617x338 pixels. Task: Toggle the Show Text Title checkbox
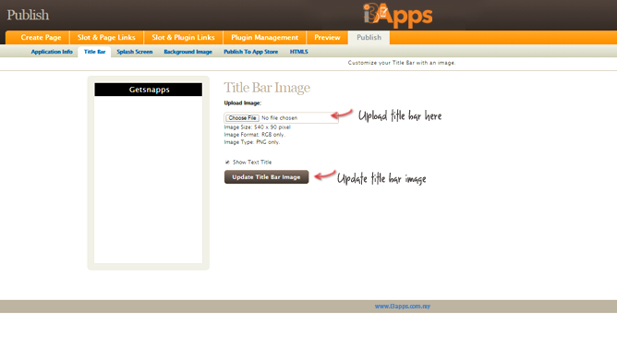point(227,163)
